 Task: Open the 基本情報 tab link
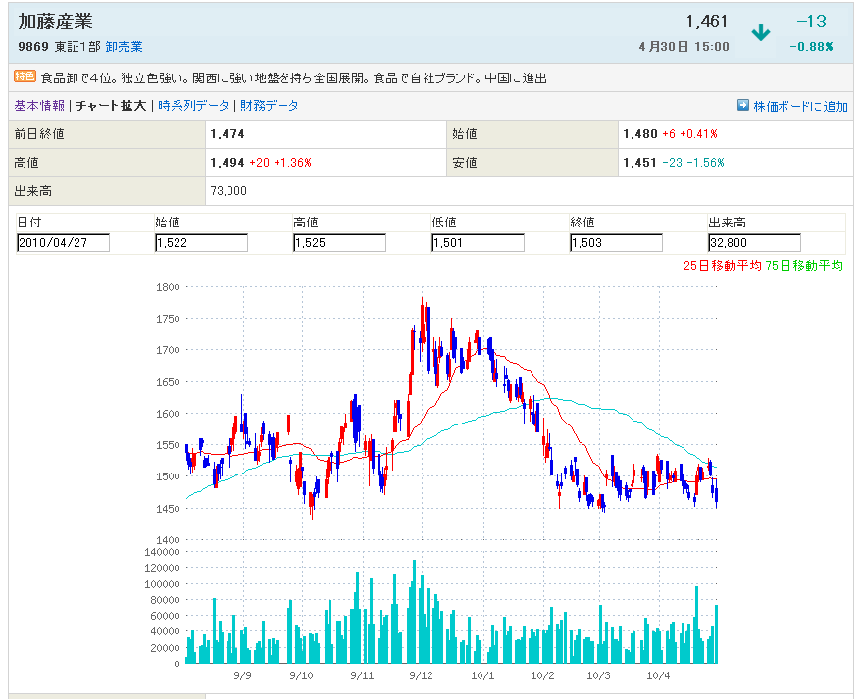(39, 106)
